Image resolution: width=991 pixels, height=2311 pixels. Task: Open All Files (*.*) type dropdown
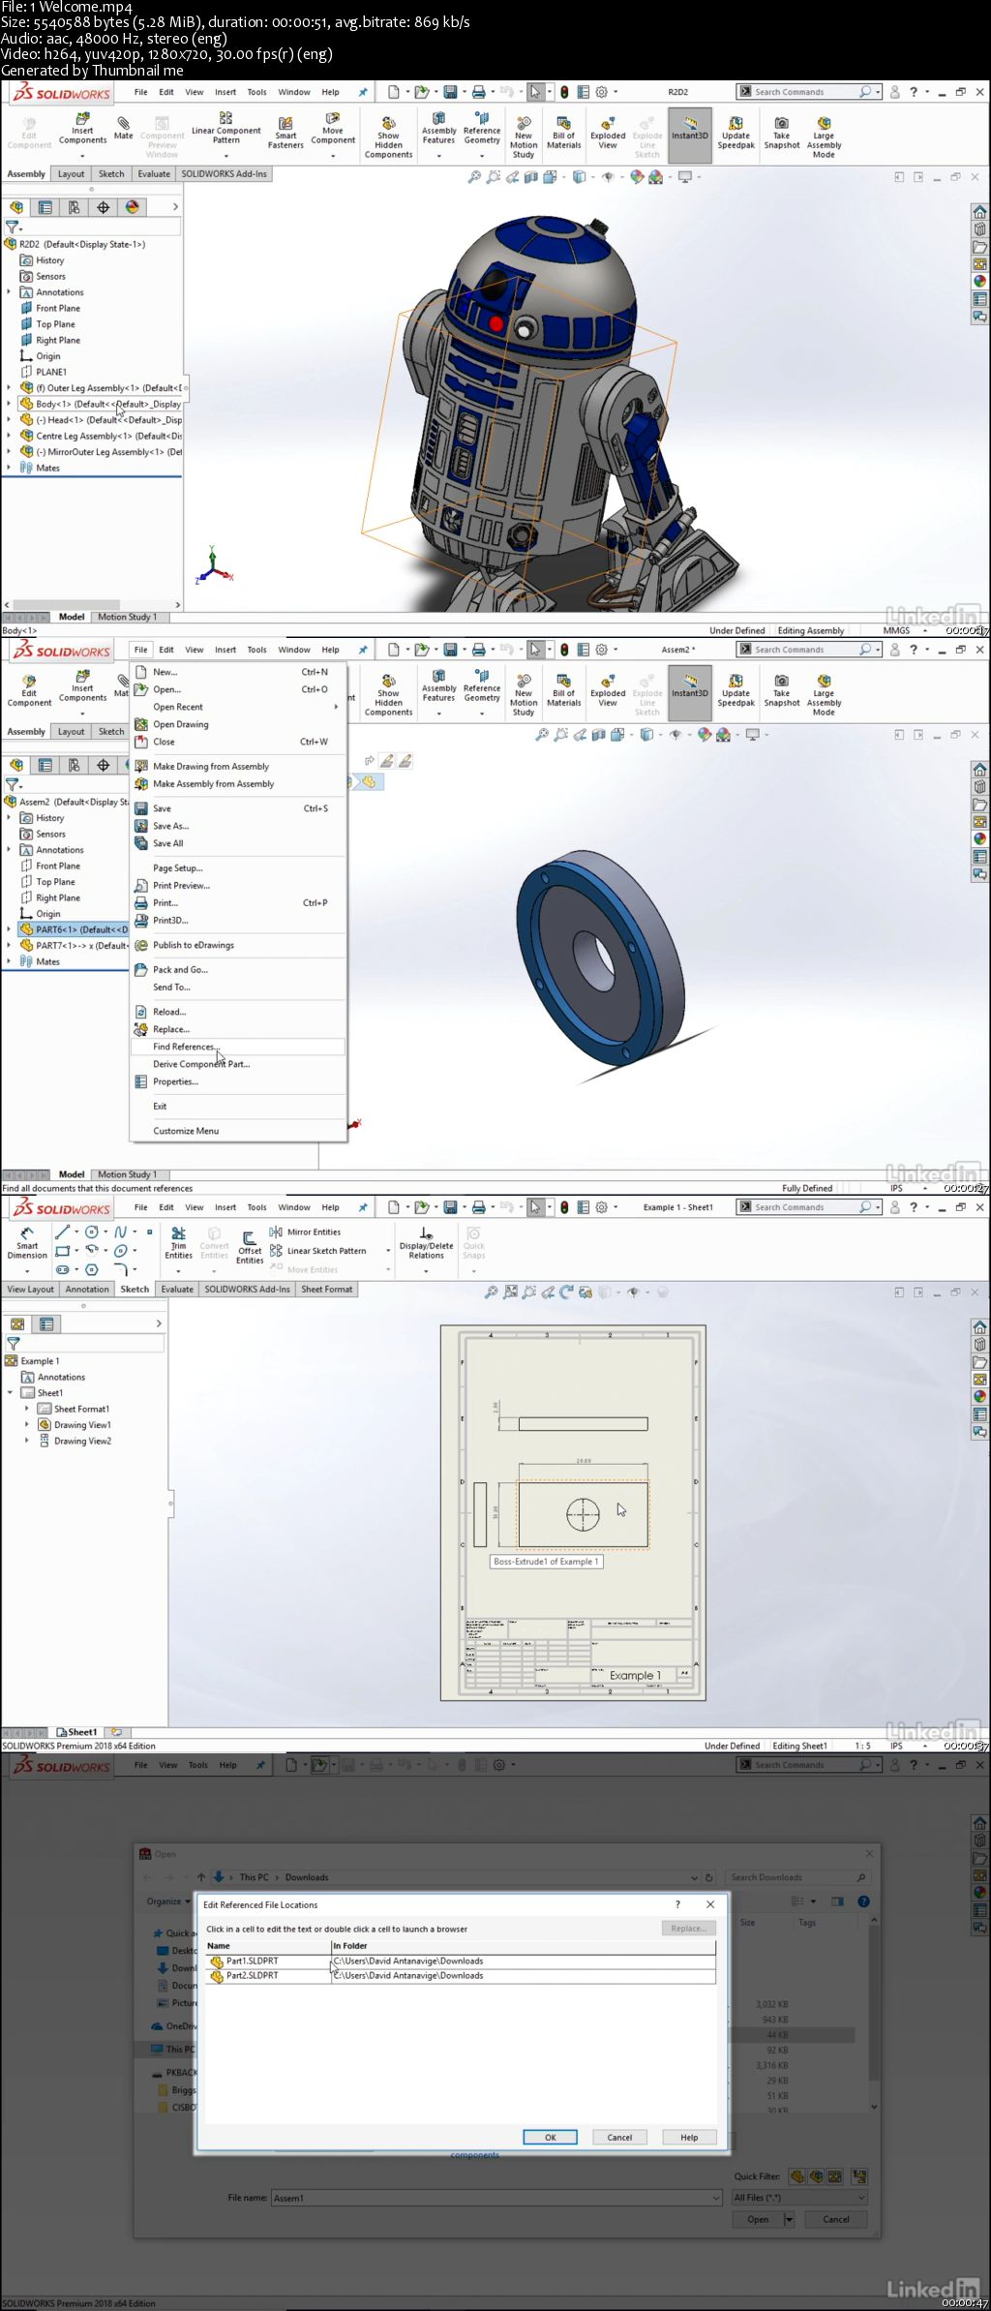pos(799,2198)
